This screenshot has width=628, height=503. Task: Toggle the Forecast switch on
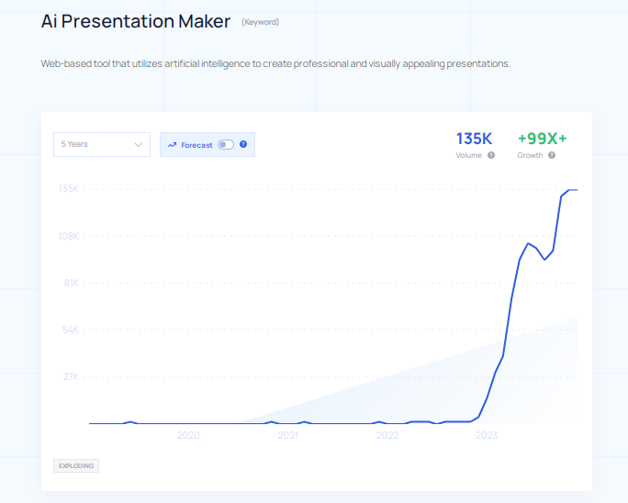[x=226, y=145]
